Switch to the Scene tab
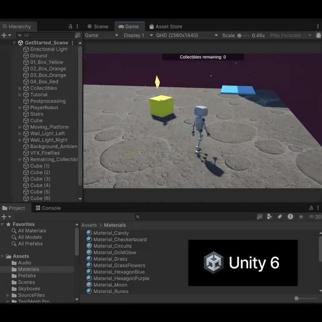Viewport: 322px width, 322px height. tap(97, 26)
